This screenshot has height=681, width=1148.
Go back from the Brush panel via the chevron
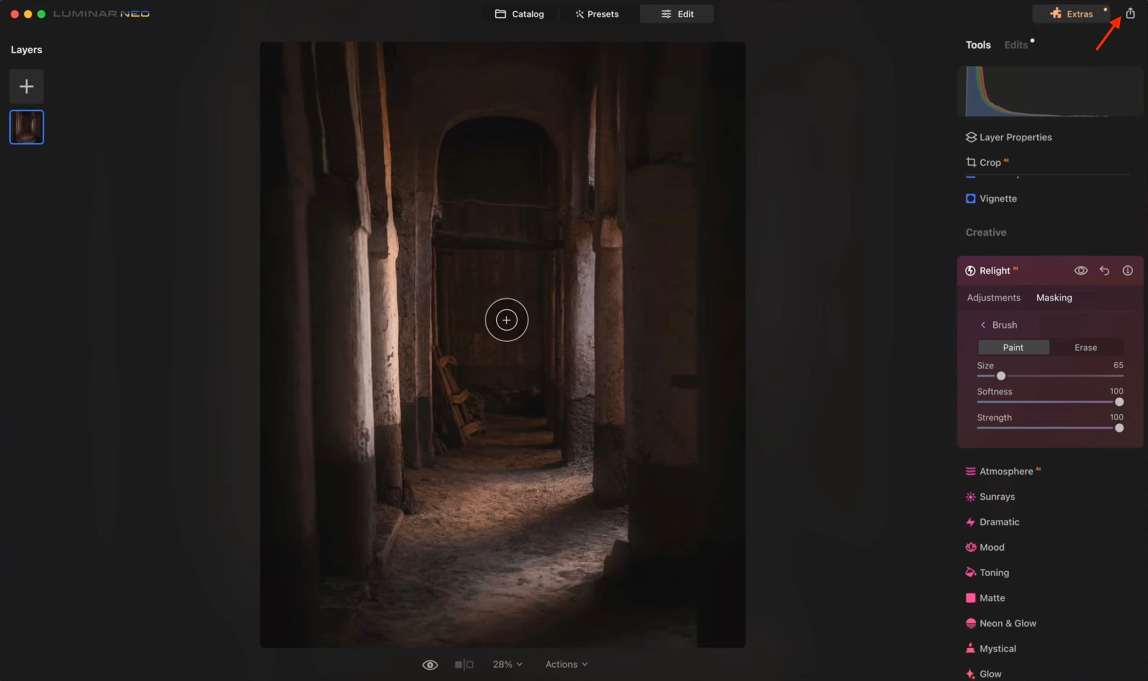pyautogui.click(x=983, y=325)
